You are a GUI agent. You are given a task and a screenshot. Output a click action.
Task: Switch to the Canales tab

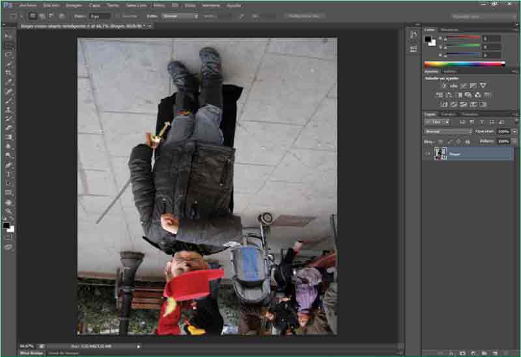[449, 114]
